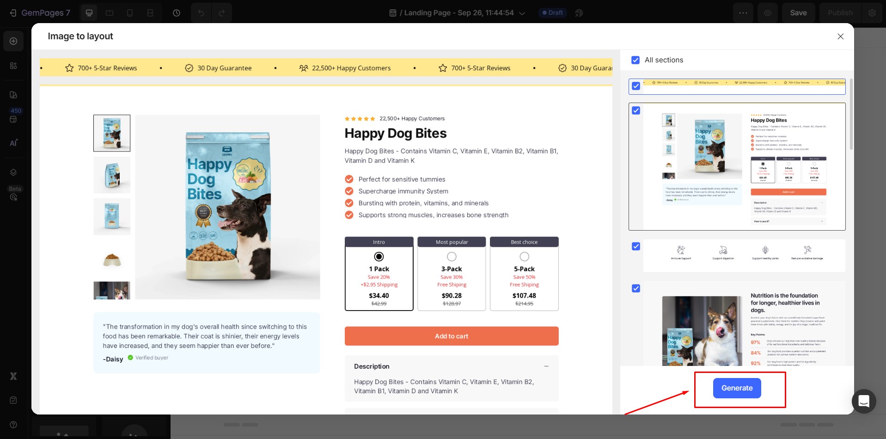Collapse the Description accordion

[x=546, y=366]
